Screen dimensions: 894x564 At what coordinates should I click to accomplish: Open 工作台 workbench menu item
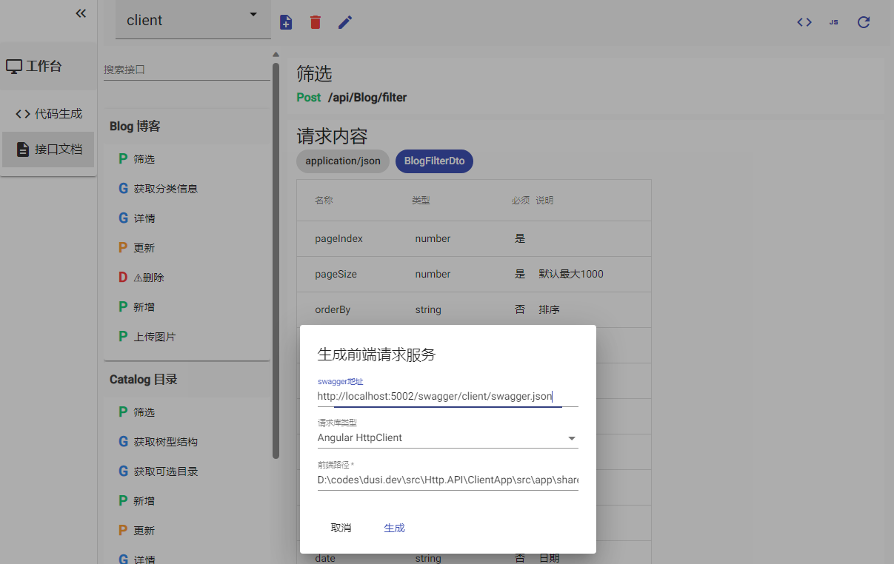pyautogui.click(x=48, y=66)
